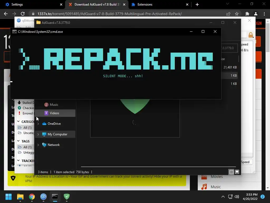Maximize the cmd.exe window
Image resolution: width=270 pixels, height=203 pixels.
(x=203, y=31)
